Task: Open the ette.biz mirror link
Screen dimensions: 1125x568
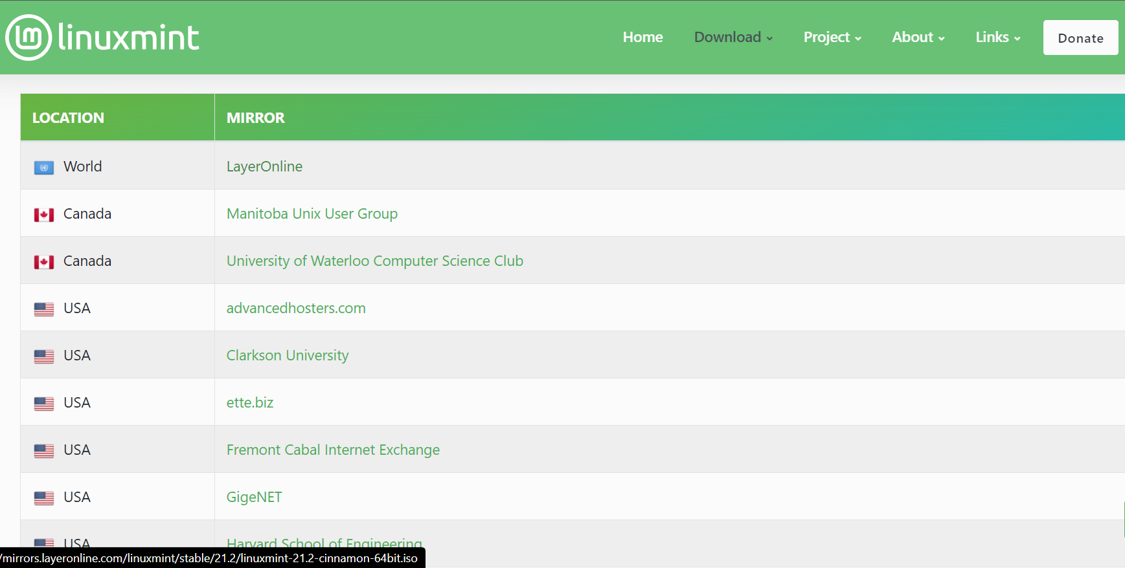Action: click(250, 402)
